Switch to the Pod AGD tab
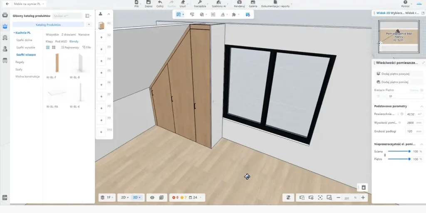This screenshot has height=213, width=426. click(61, 41)
